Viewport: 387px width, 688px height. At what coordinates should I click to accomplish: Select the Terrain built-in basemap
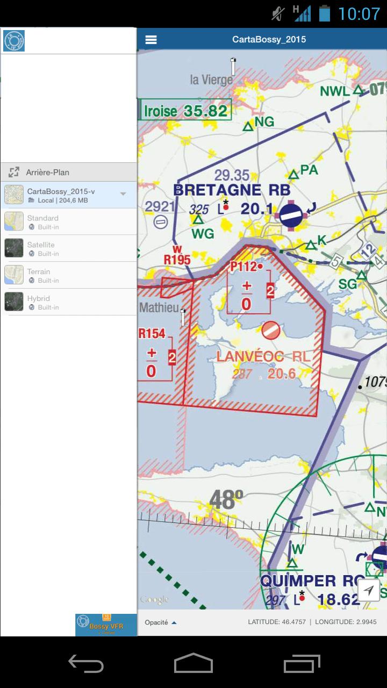pyautogui.click(x=69, y=276)
